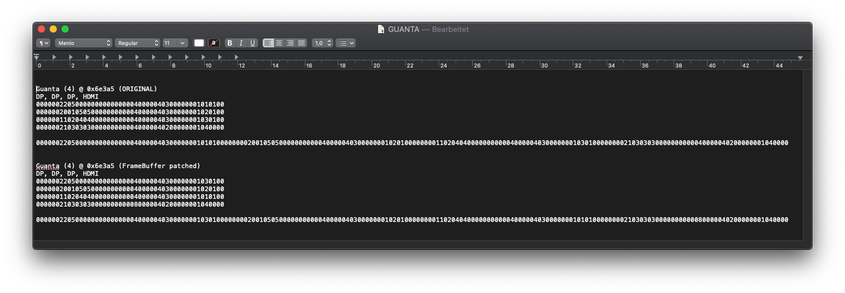The width and height of the screenshot is (845, 293).
Task: Open the paragraph styles dropdown
Action: 43,43
